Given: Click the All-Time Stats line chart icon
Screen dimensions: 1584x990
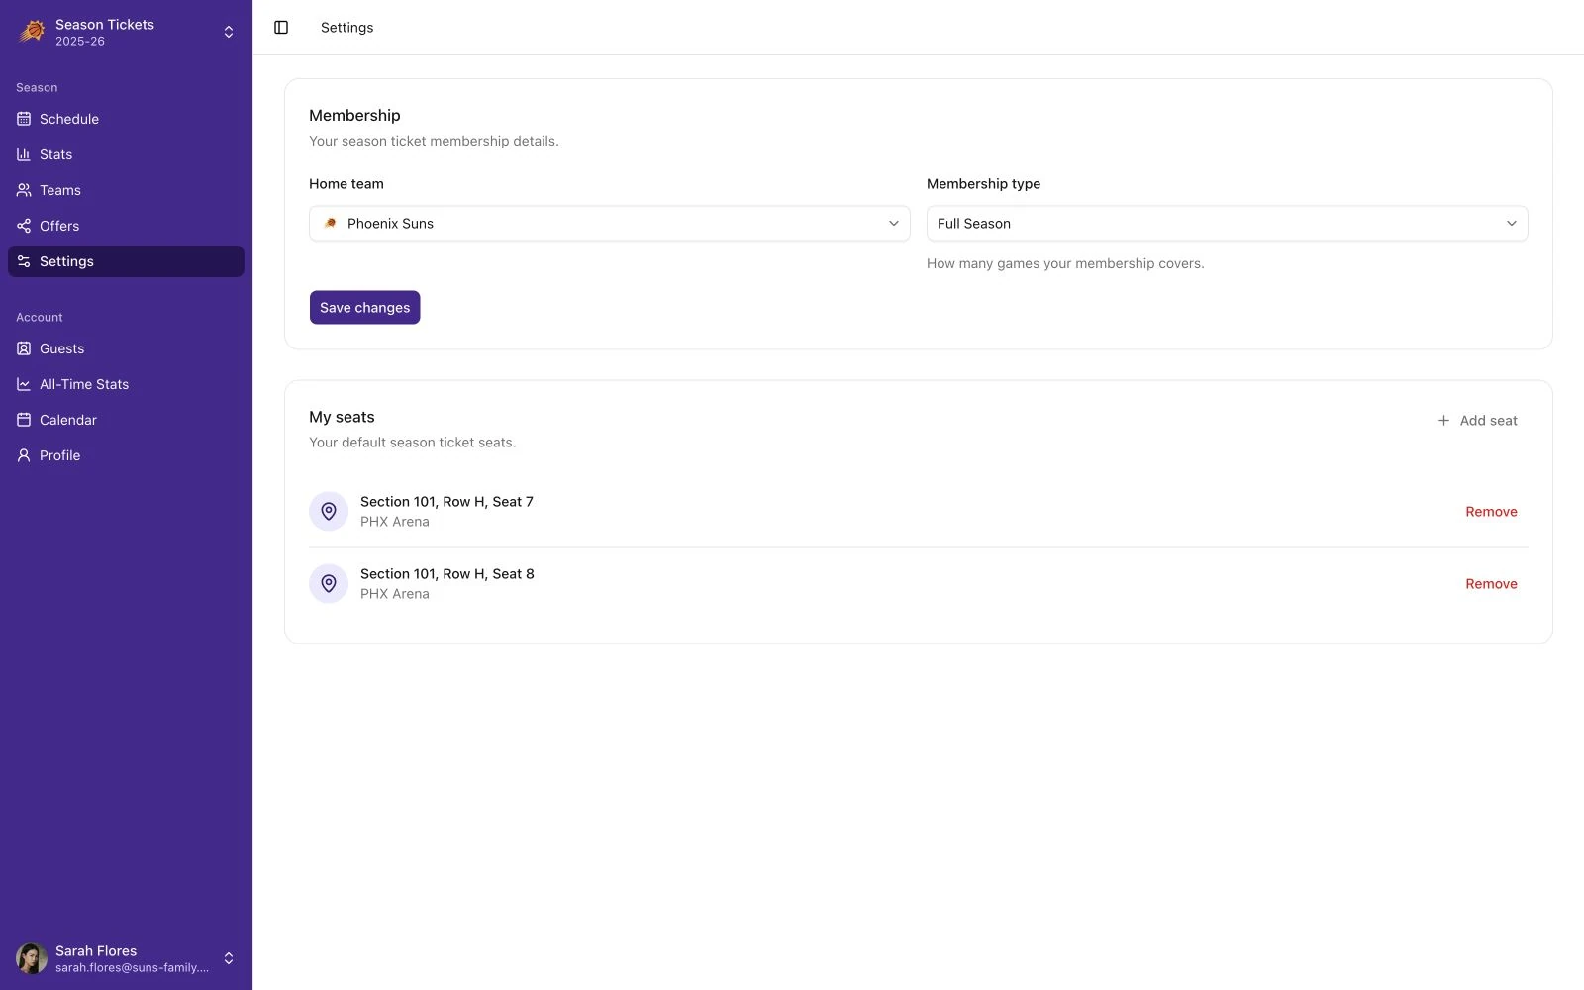Looking at the screenshot, I should coord(24,384).
